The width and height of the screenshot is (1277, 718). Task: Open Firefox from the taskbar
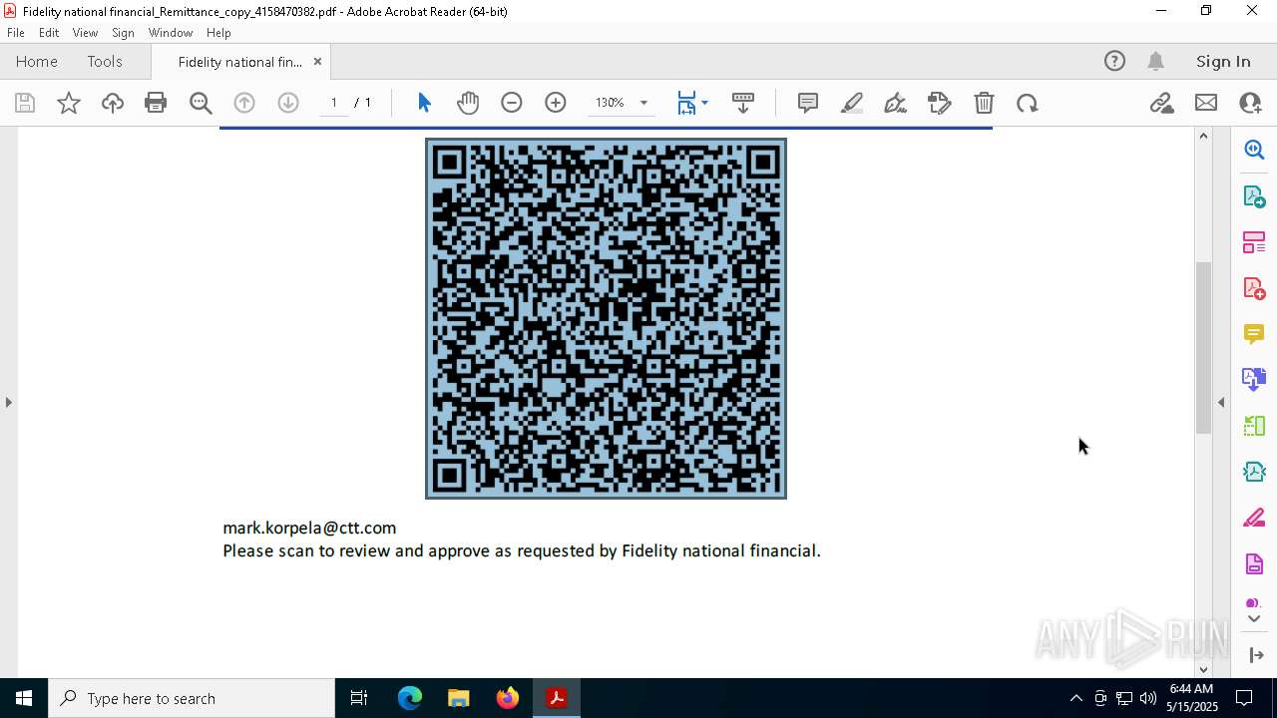click(x=508, y=698)
